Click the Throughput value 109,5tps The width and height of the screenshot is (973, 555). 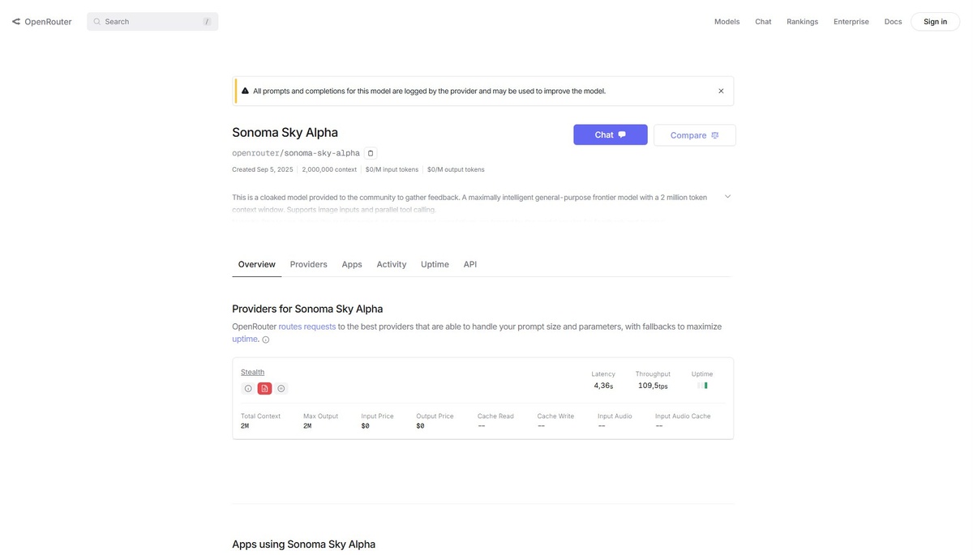coord(653,386)
